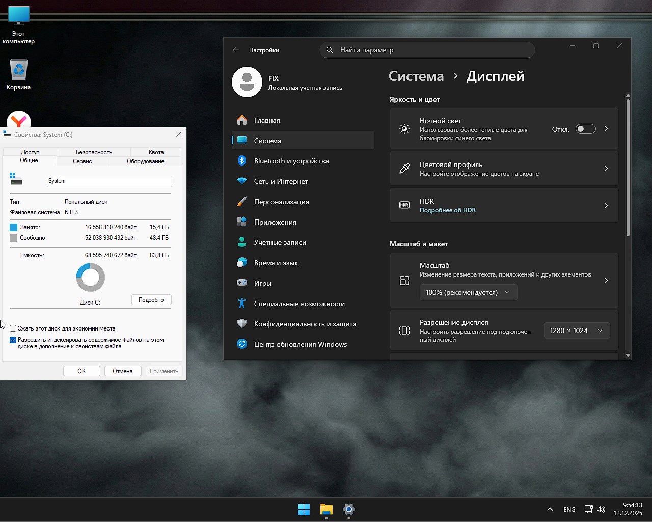Check the Сжать этот диск checkbox
The image size is (652, 522).
pyautogui.click(x=13, y=328)
